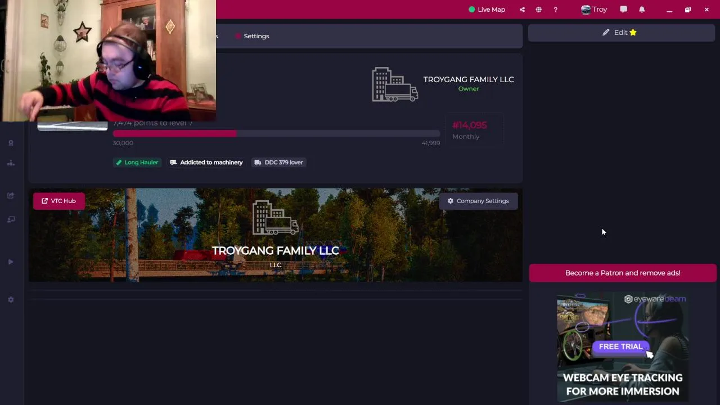Open sidebar screen person icon

(11, 219)
